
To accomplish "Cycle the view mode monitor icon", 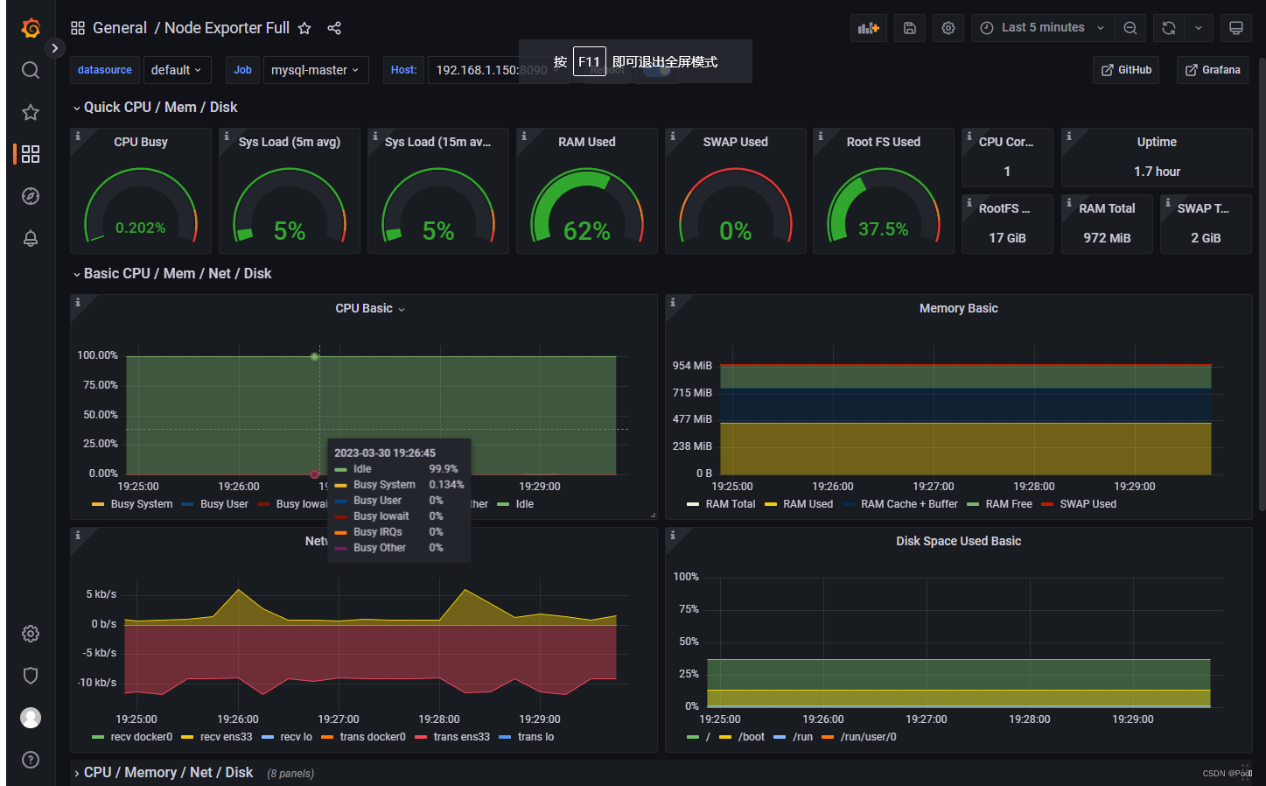I will click(1236, 28).
